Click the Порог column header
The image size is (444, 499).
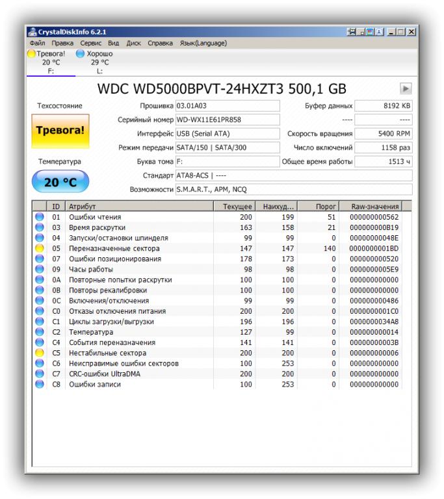[318, 207]
